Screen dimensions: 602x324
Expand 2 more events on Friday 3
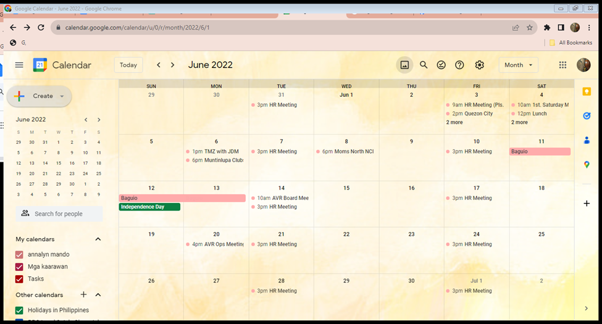[454, 122]
